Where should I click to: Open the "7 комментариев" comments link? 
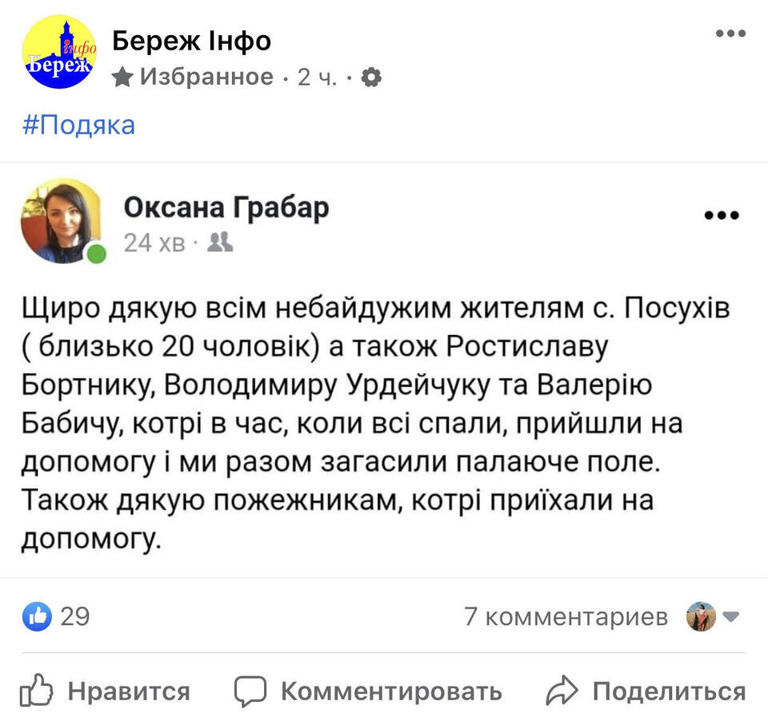(x=566, y=616)
